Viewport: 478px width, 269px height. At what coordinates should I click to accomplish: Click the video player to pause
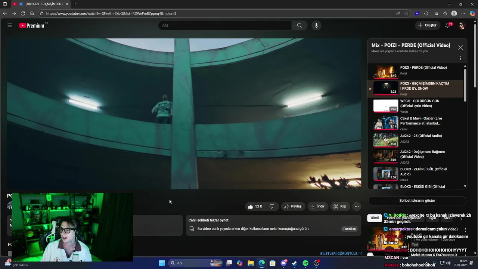pos(184,114)
